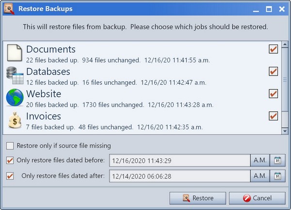Screen dimensions: 291x210
Task: Click the job list scroll down arrow
Action: click(x=285, y=131)
